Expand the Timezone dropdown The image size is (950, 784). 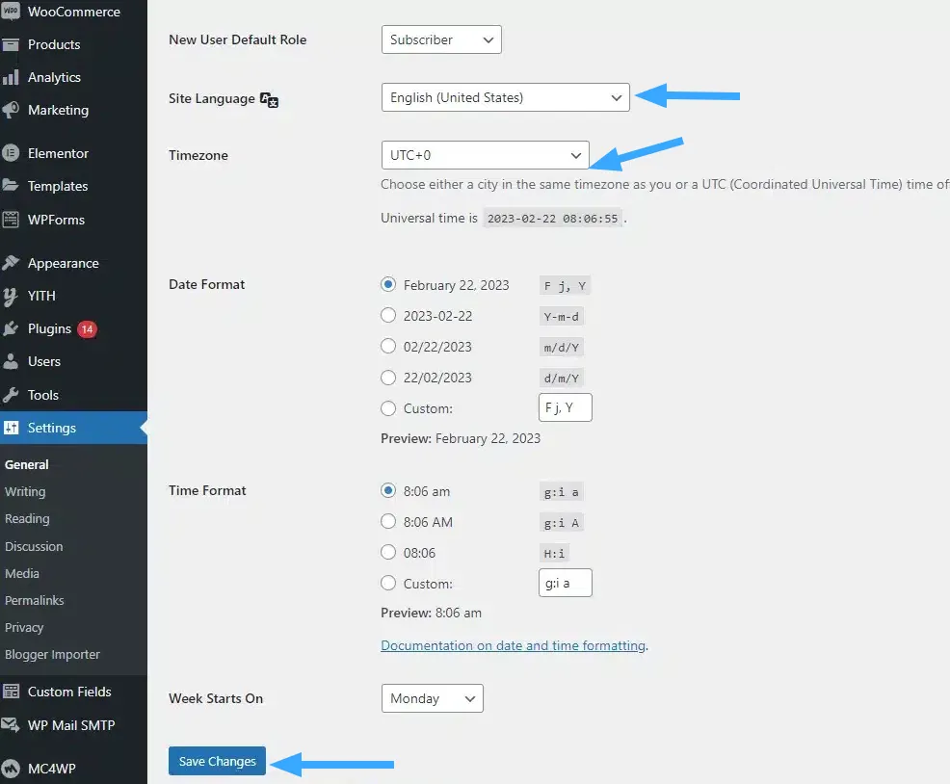pos(485,155)
